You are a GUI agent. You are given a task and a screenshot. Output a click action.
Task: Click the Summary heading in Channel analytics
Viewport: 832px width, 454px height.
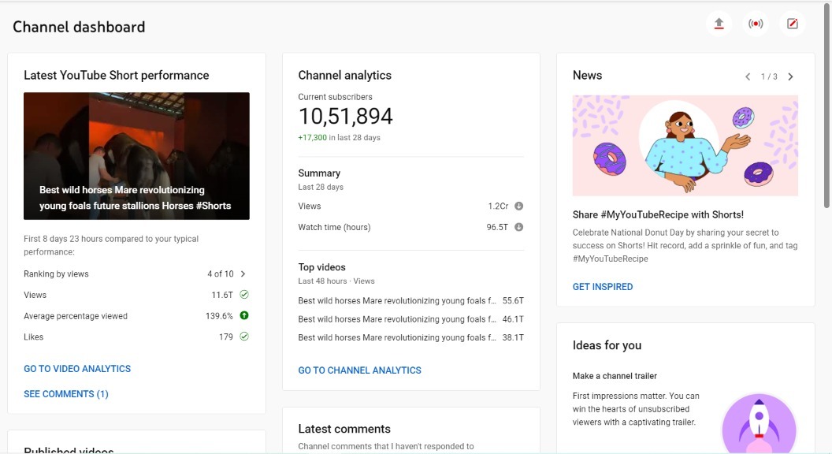coord(319,173)
